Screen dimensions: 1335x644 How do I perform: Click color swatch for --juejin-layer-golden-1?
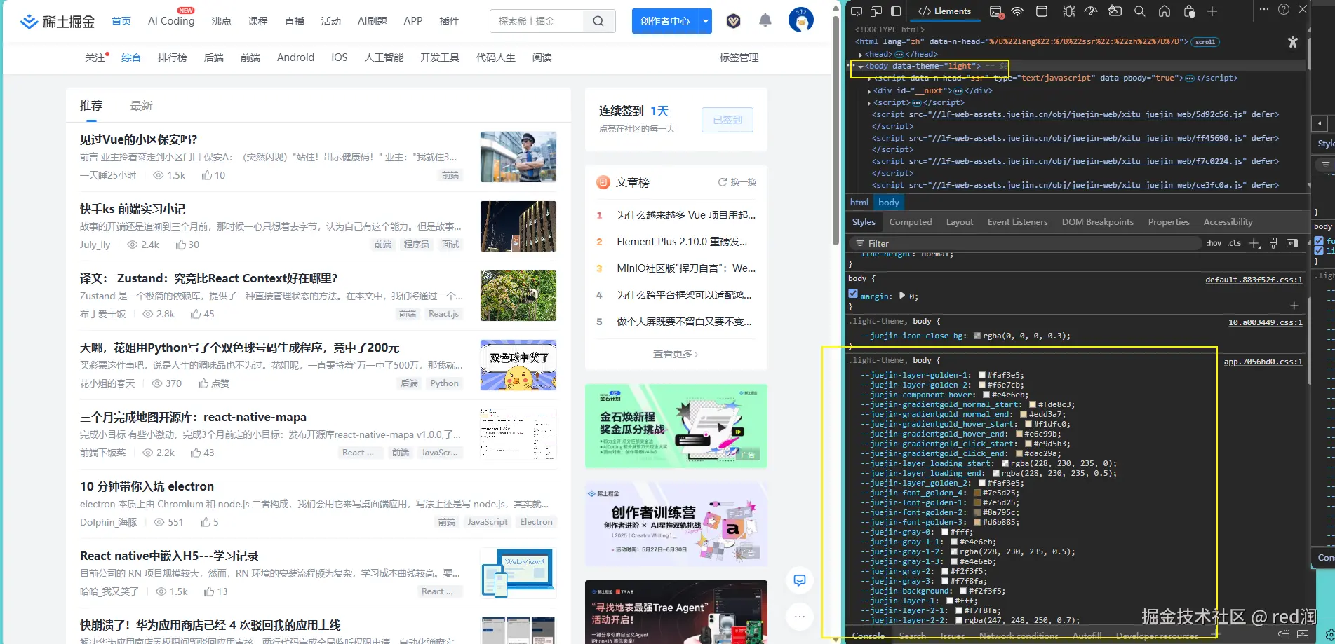pos(982,376)
